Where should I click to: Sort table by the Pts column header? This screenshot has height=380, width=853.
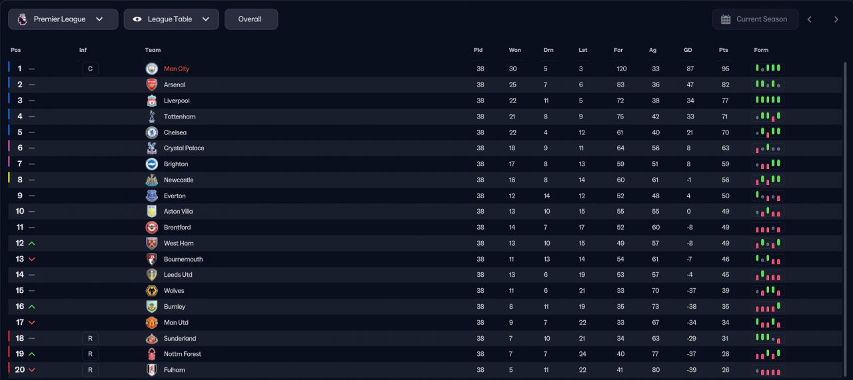pos(724,50)
